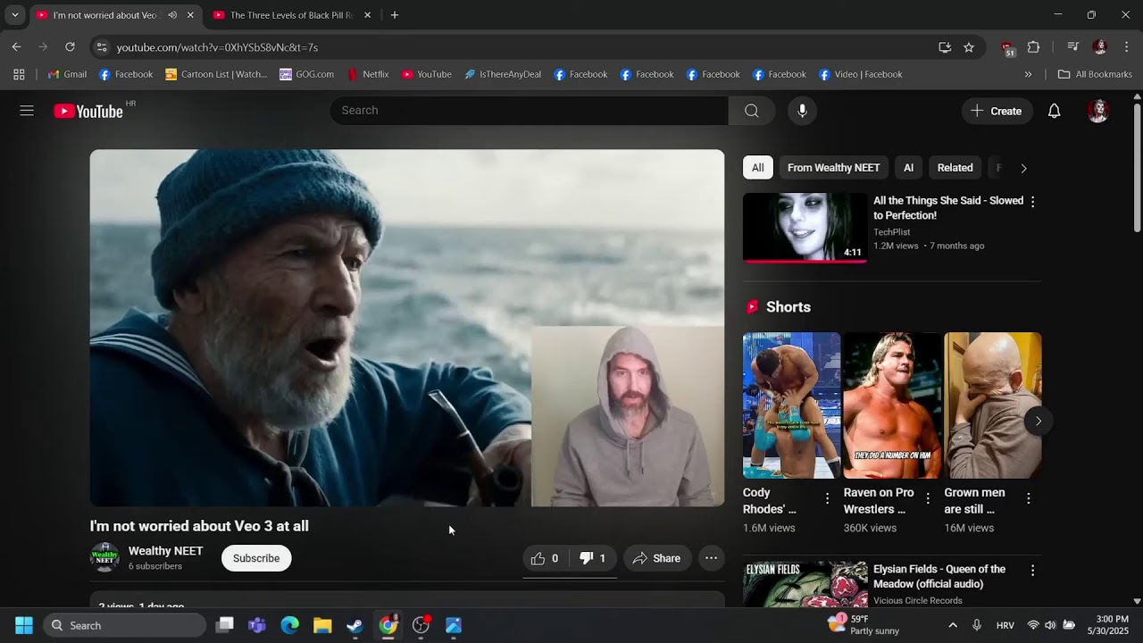1143x643 pixels.
Task: Click the Share button
Action: [x=656, y=558]
